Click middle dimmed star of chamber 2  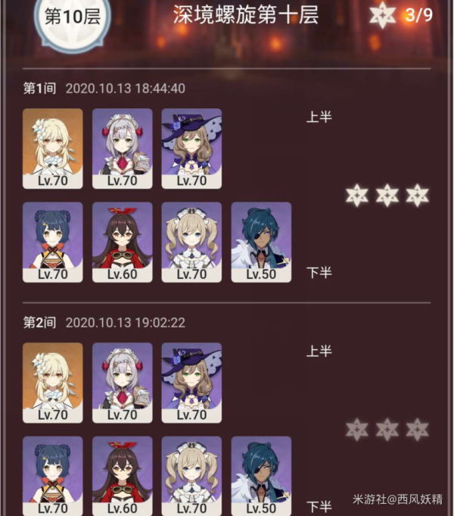tap(387, 430)
